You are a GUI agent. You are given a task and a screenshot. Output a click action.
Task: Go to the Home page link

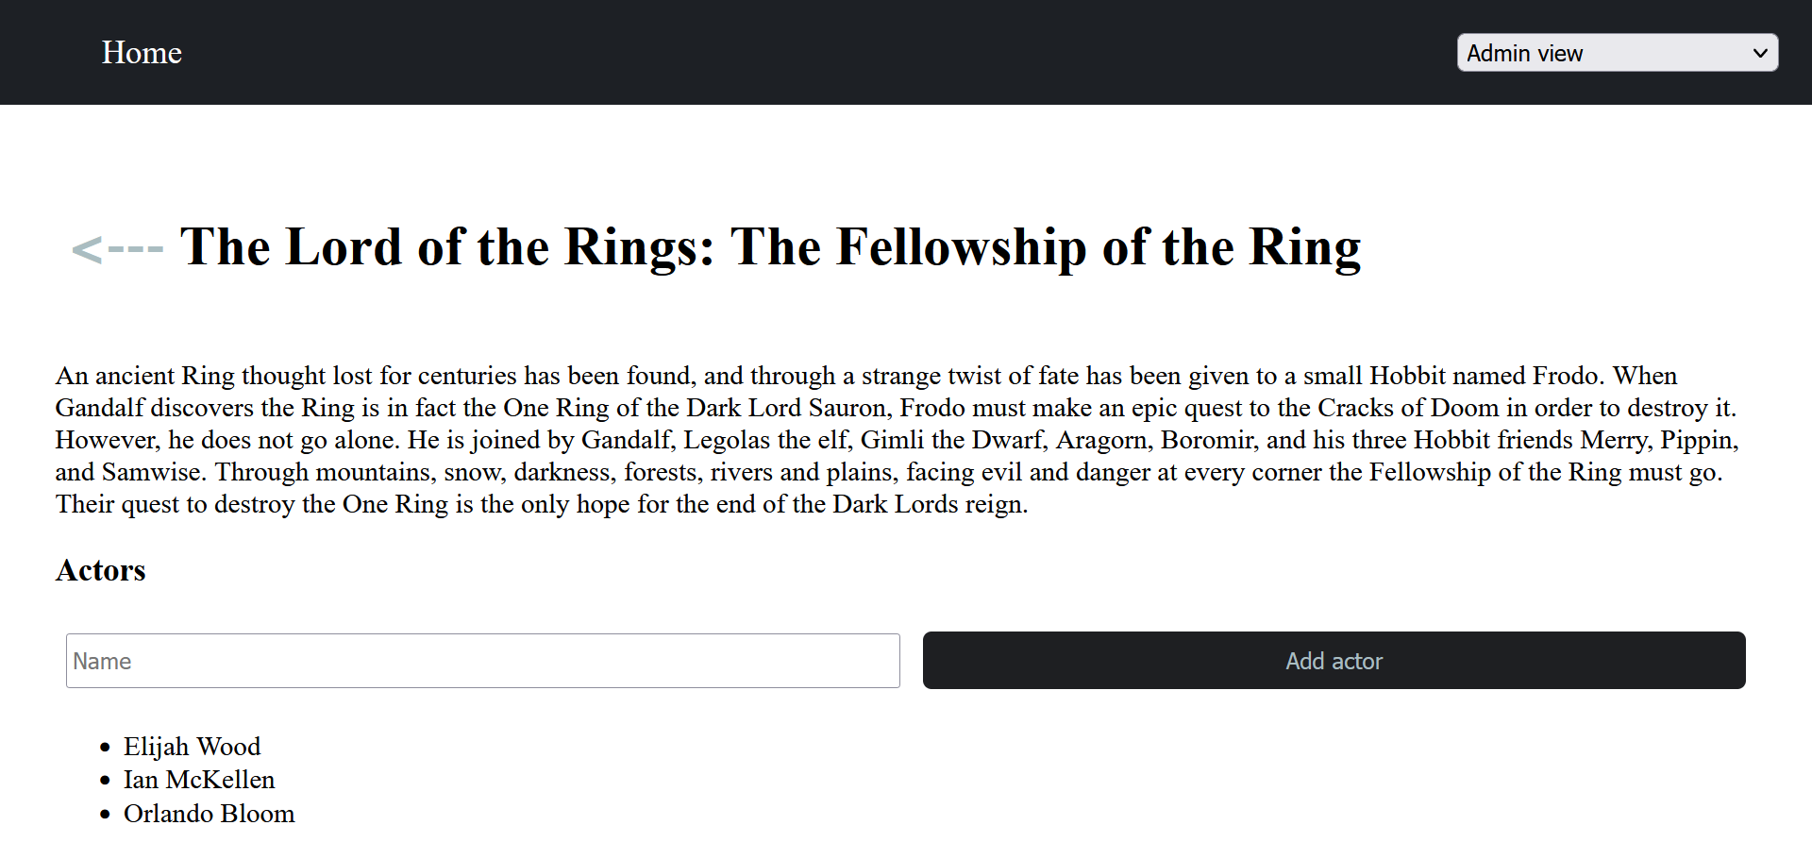coord(142,53)
